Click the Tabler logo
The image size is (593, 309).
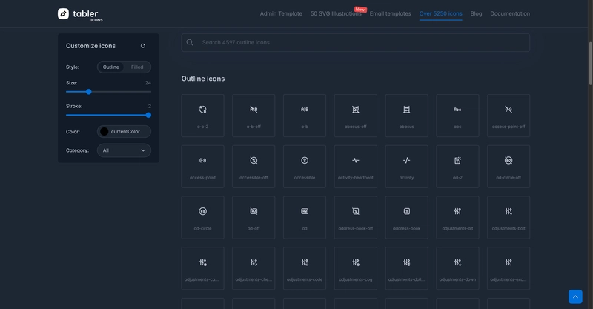tap(80, 14)
